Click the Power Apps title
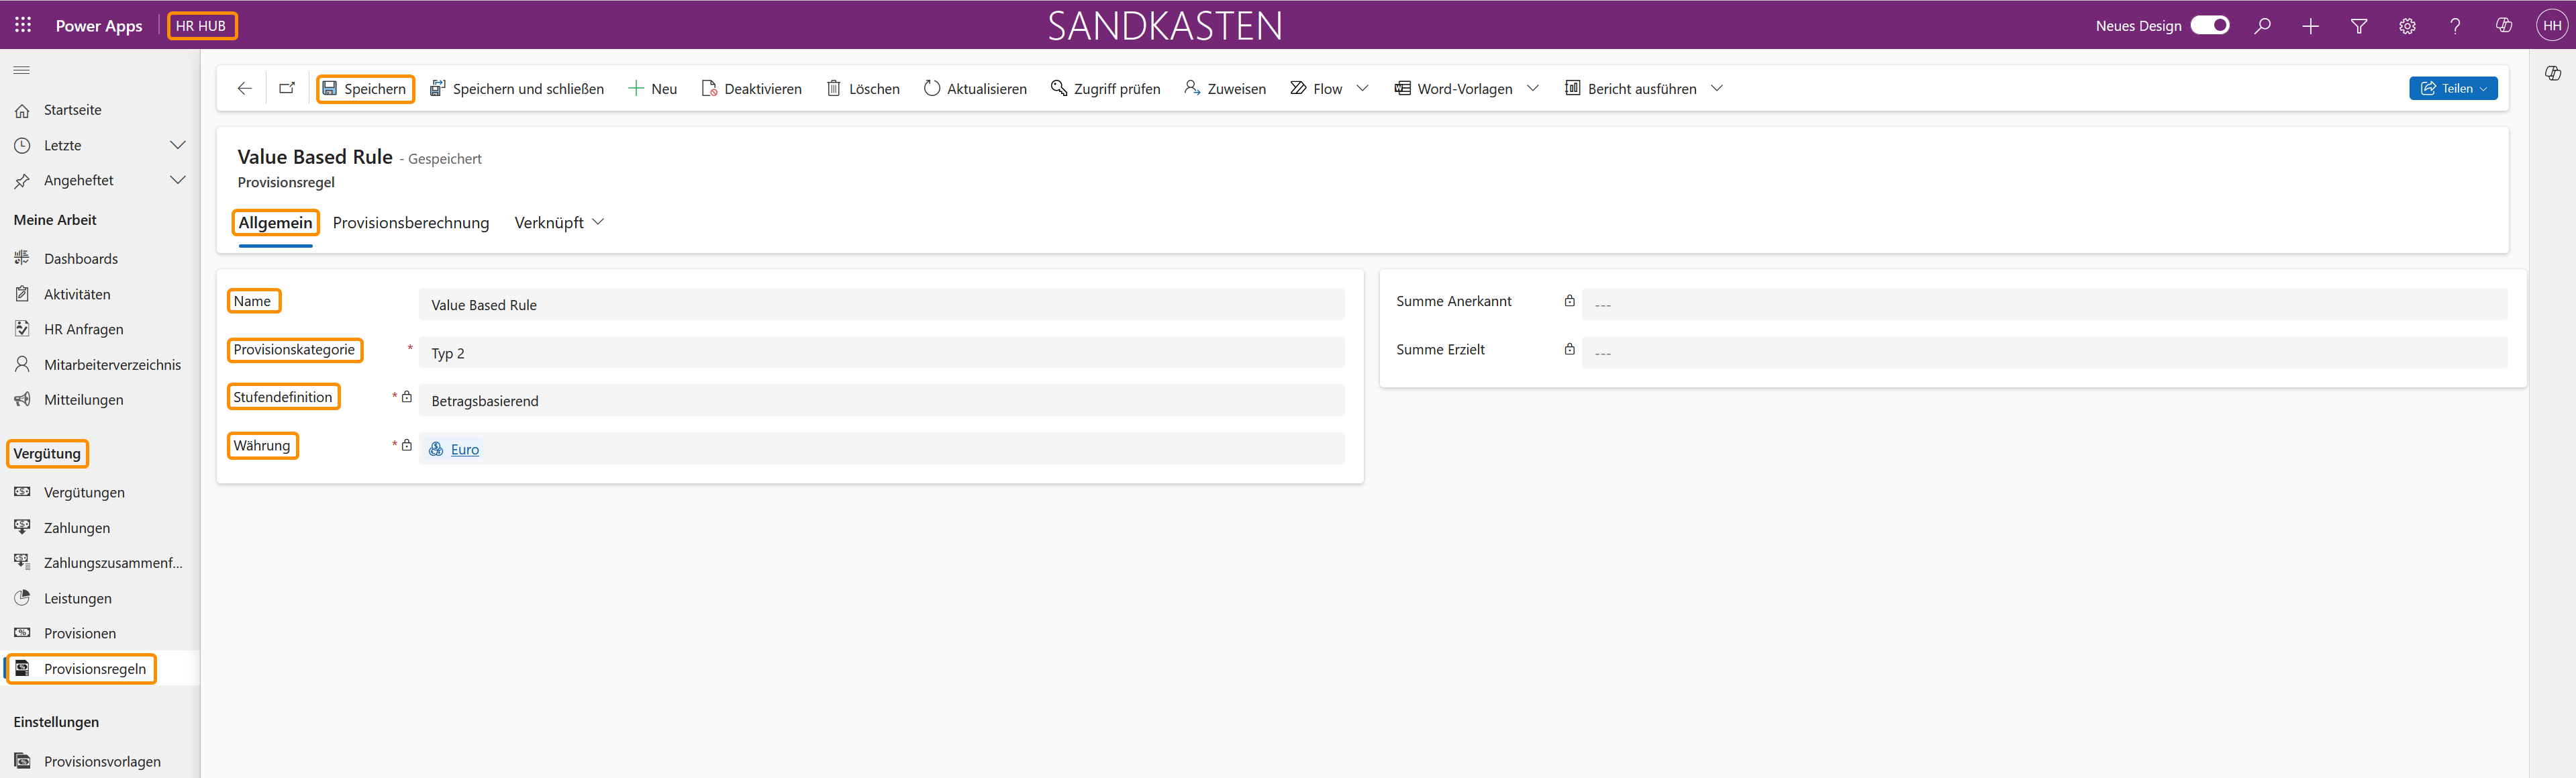This screenshot has height=778, width=2576. click(99, 26)
